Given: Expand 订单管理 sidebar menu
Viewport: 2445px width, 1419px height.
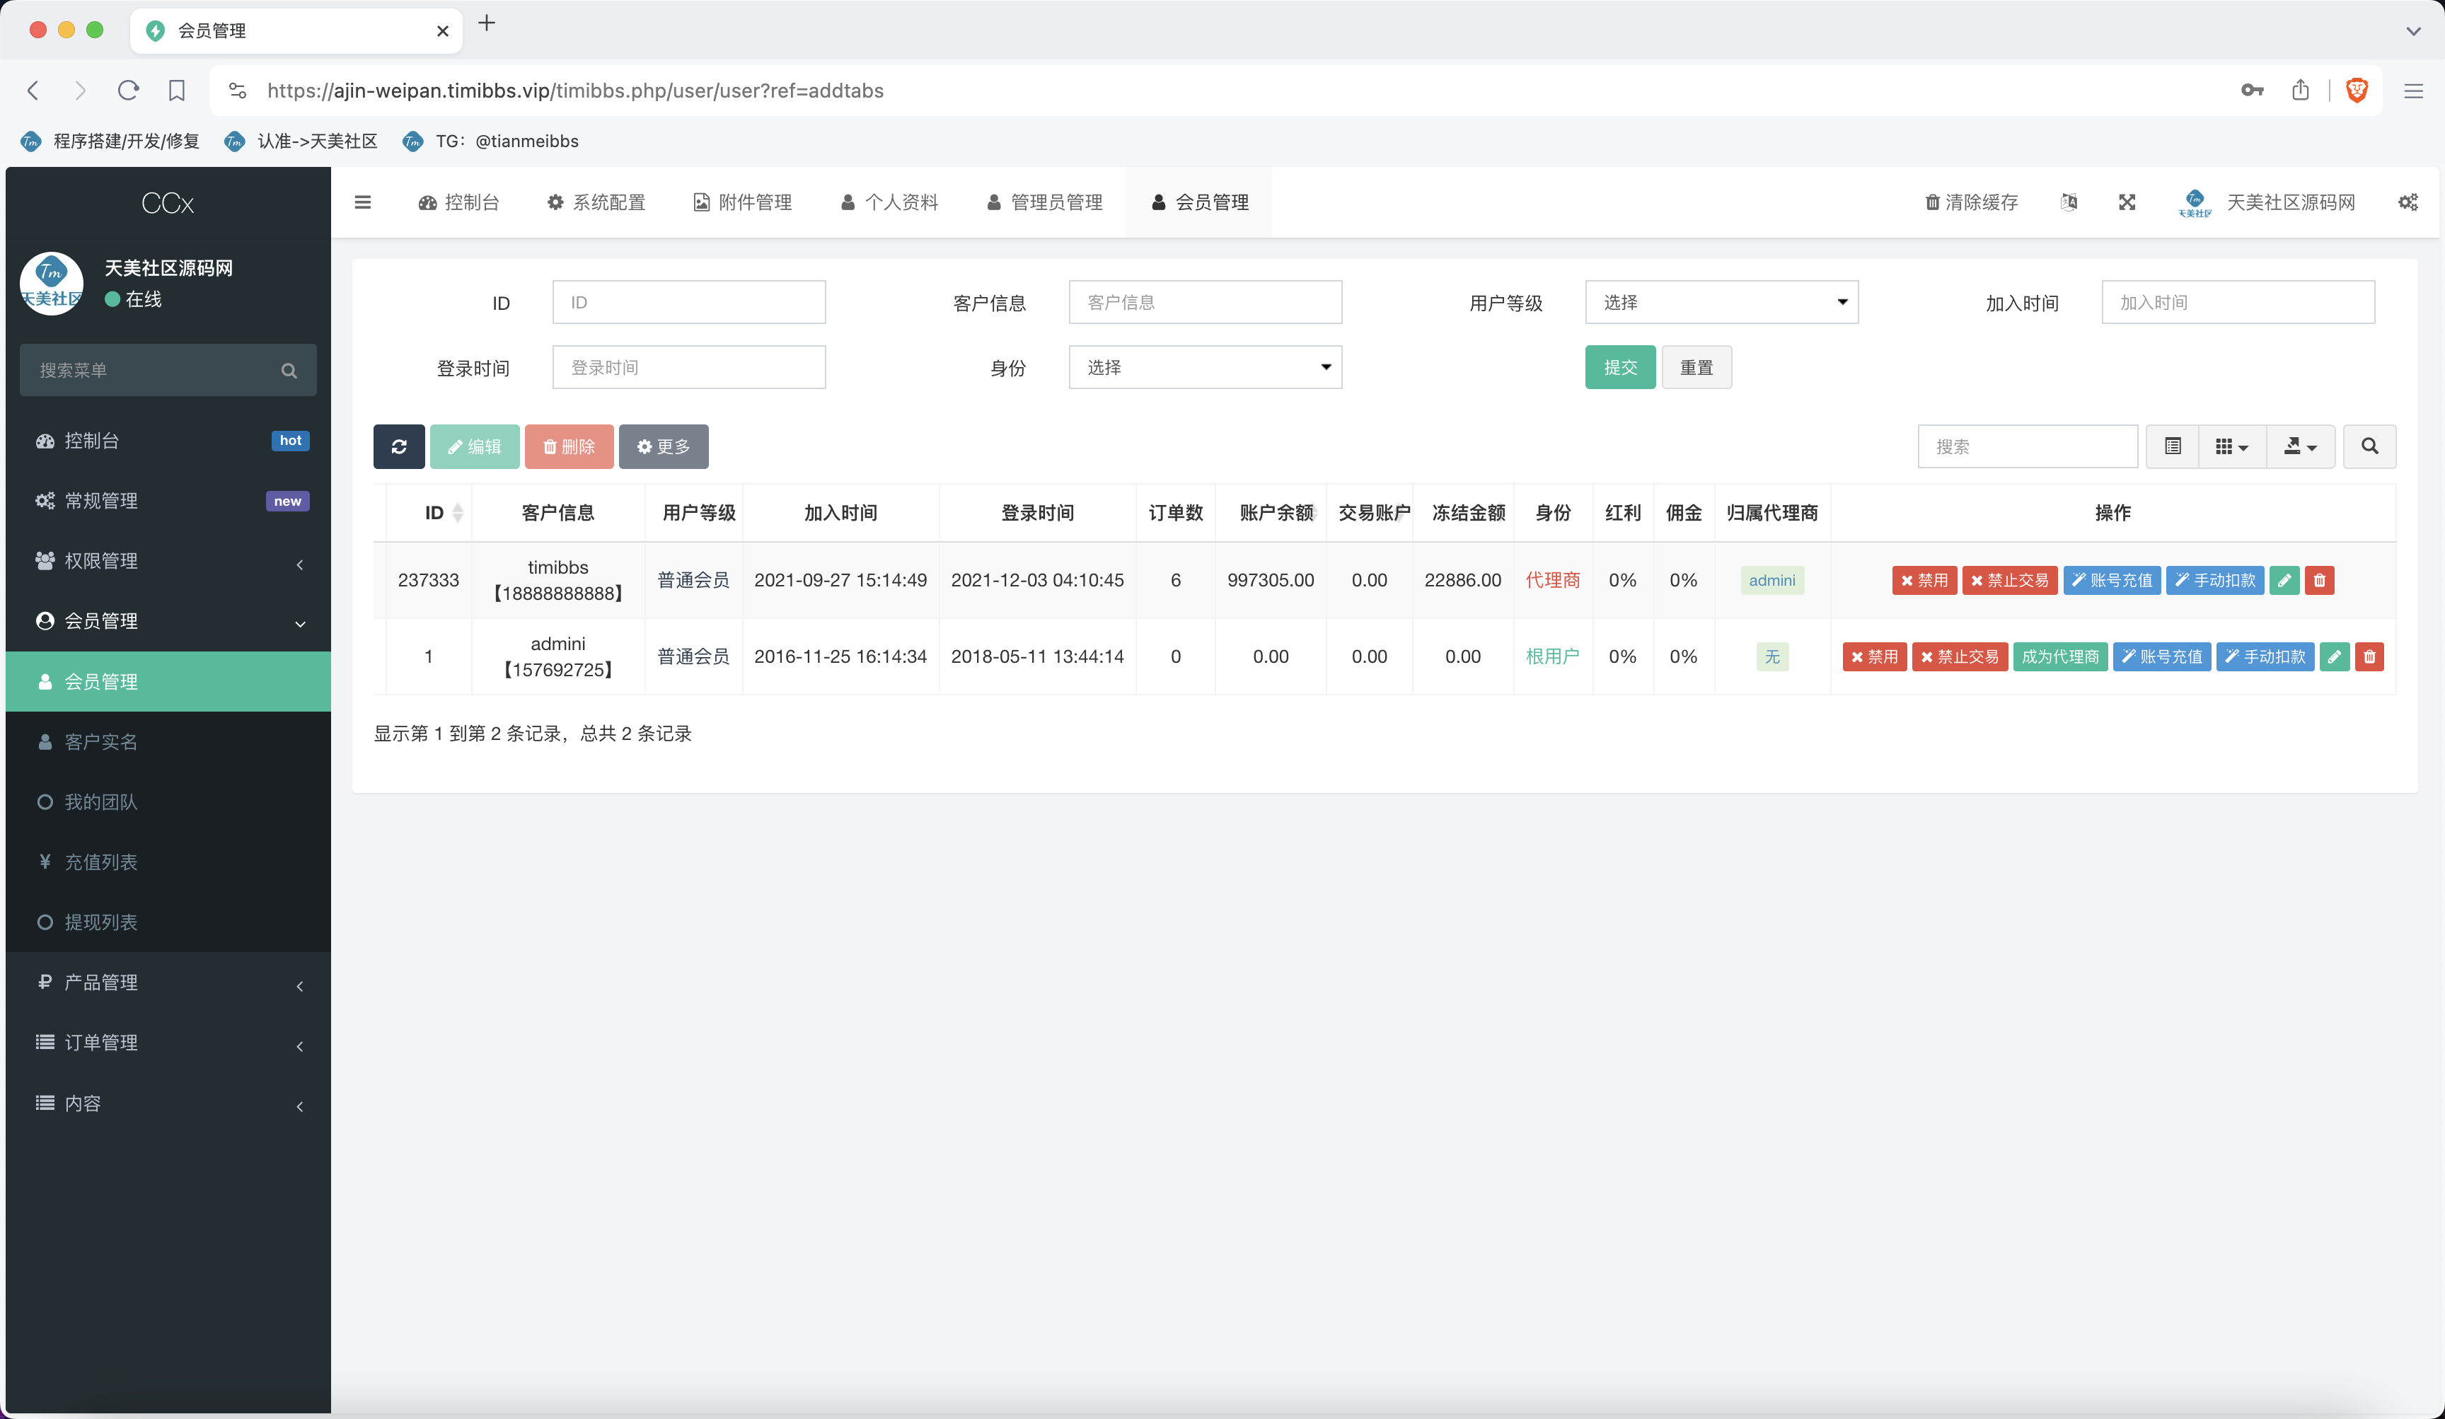Looking at the screenshot, I should pyautogui.click(x=168, y=1043).
